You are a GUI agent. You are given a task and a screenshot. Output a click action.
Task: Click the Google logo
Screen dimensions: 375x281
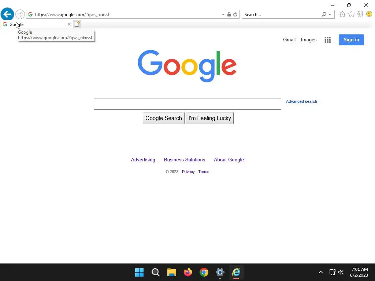click(187, 66)
